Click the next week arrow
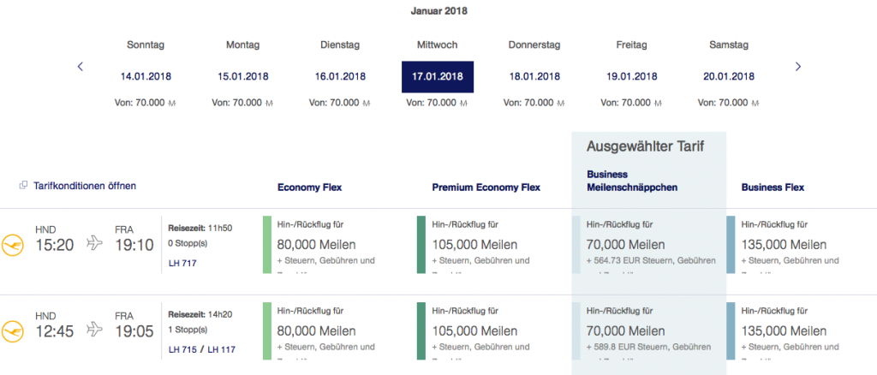This screenshot has width=877, height=375. (x=797, y=66)
